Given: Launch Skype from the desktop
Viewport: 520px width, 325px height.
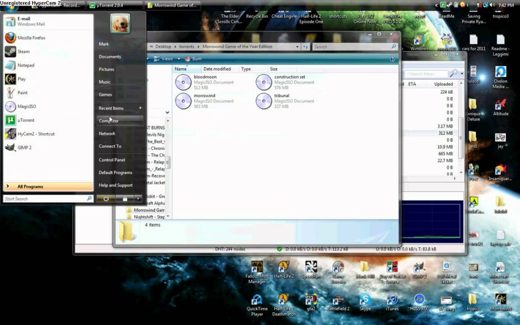Looking at the screenshot, I should click(365, 301).
